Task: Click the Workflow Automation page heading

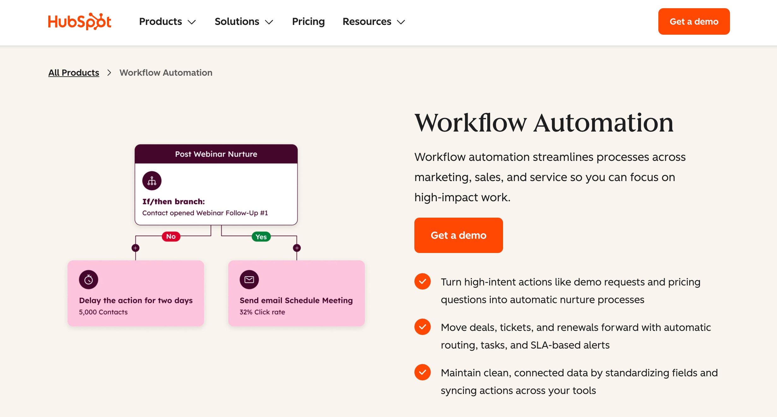Action: point(544,122)
